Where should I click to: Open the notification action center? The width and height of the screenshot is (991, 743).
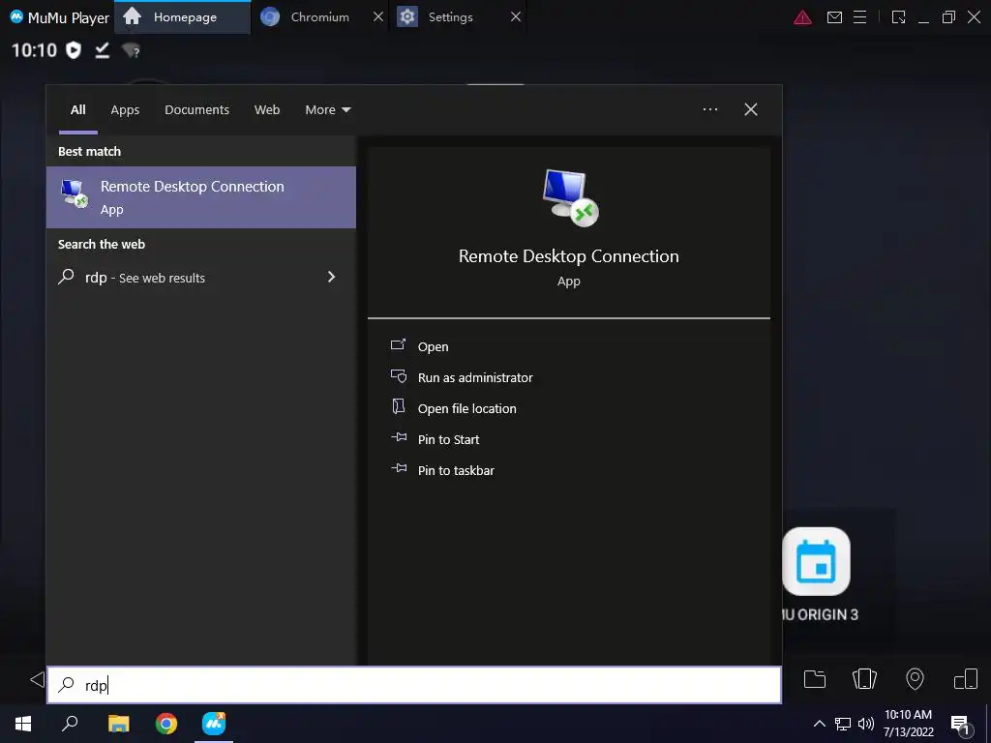(960, 724)
